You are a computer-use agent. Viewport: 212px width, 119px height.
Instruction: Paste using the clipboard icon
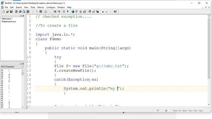41,12
